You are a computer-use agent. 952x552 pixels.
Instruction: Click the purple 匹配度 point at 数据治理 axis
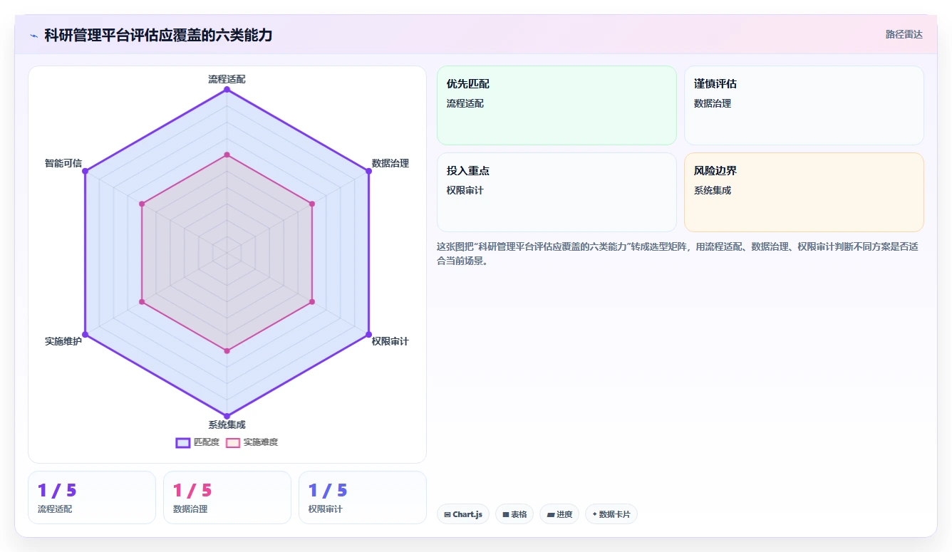(x=369, y=171)
